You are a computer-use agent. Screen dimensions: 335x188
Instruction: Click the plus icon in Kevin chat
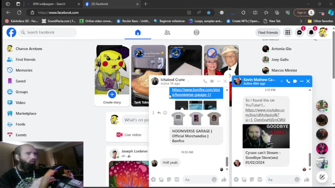click(x=236, y=179)
